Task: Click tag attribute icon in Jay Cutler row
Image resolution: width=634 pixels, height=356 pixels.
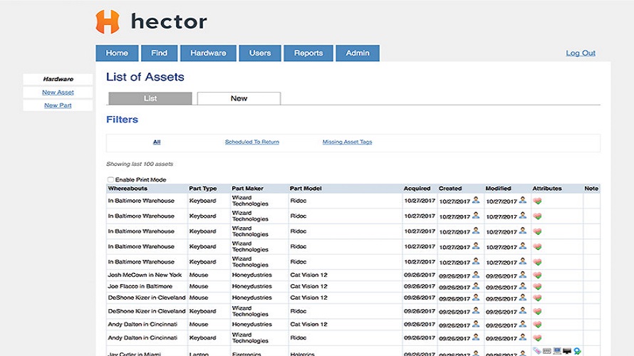Action: [536, 351]
